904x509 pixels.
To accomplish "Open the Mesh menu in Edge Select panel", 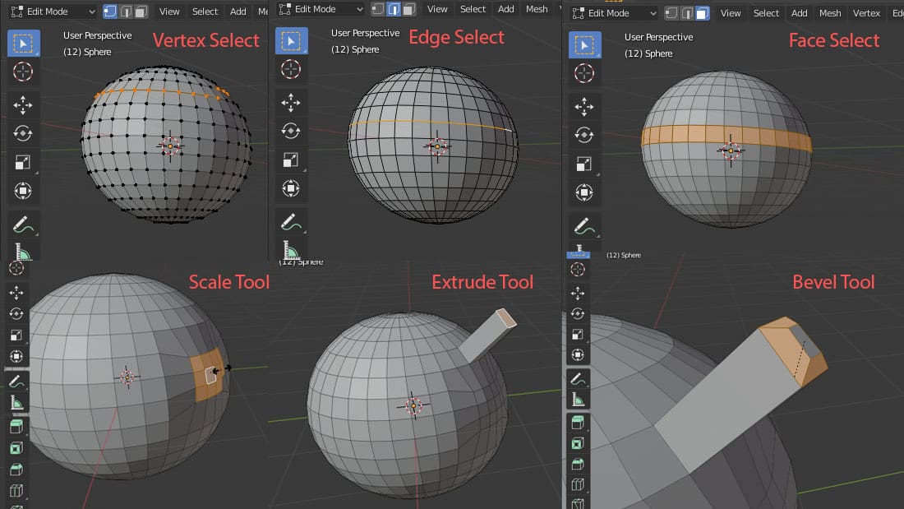I will coord(537,9).
